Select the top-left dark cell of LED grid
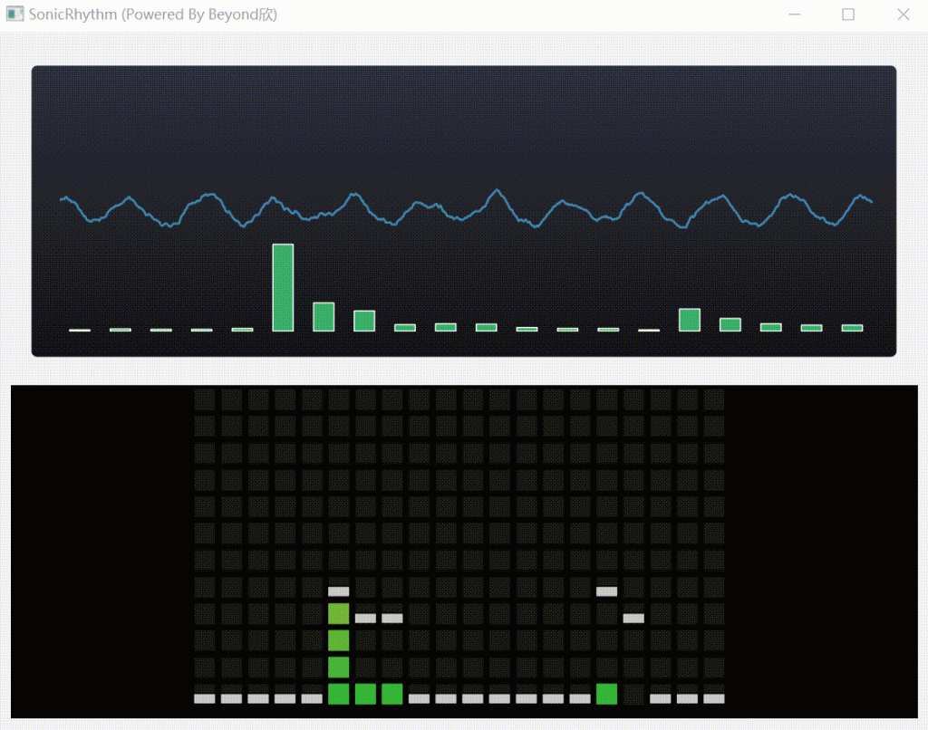The image size is (928, 730). coord(205,399)
